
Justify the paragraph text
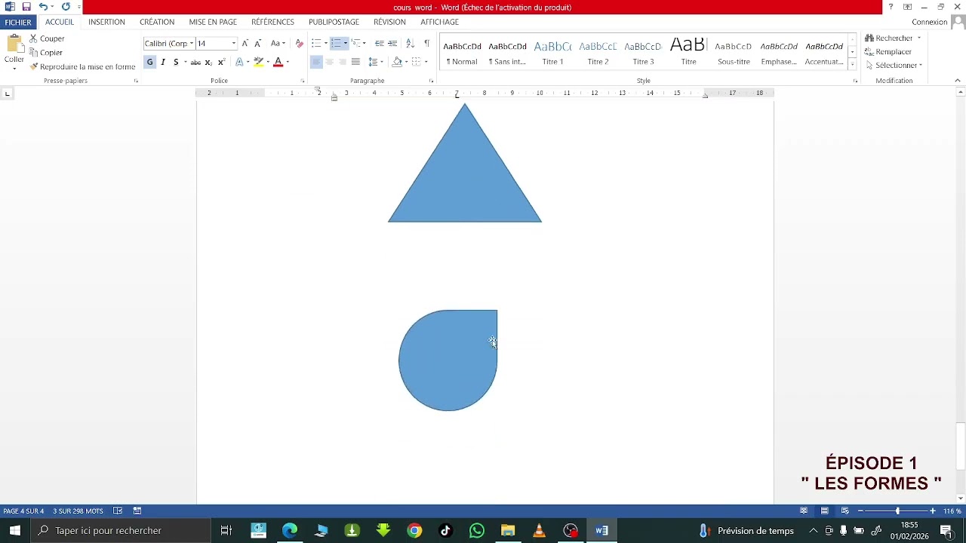click(x=355, y=62)
